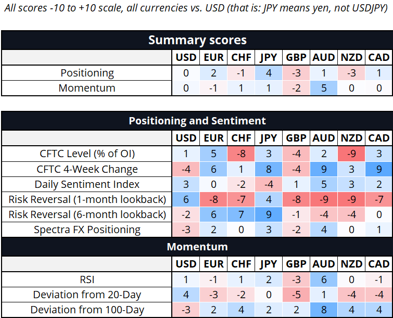This screenshot has height=318, width=393.
Task: Select the RSI row label
Action: 87,279
